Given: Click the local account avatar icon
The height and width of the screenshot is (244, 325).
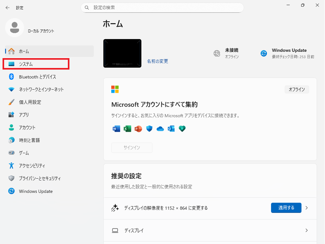Looking at the screenshot, I should pos(15,28).
